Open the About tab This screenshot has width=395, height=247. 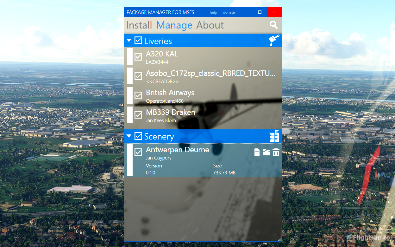coord(210,25)
